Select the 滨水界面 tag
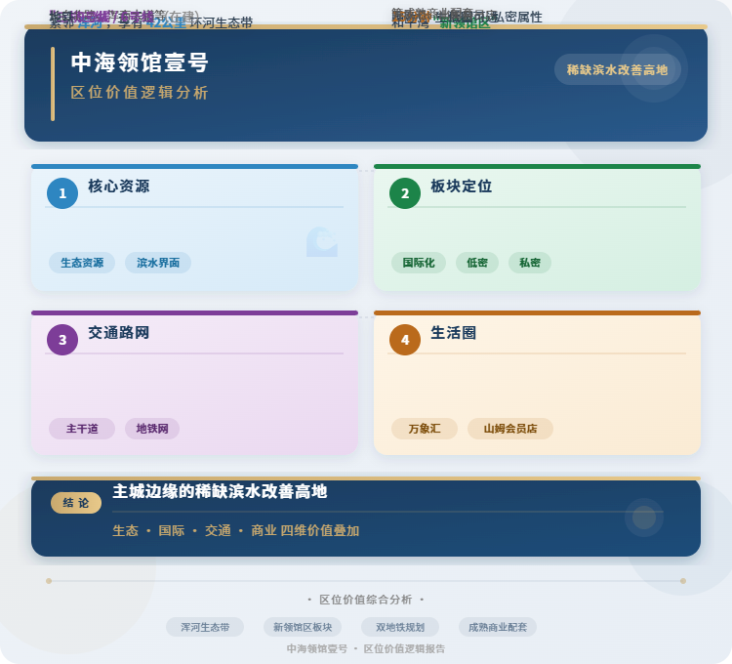The height and width of the screenshot is (664, 732). (x=158, y=263)
